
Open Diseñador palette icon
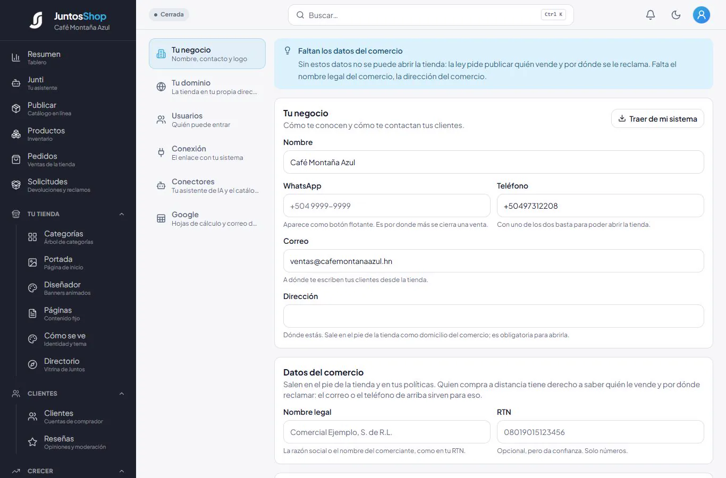[x=32, y=288]
